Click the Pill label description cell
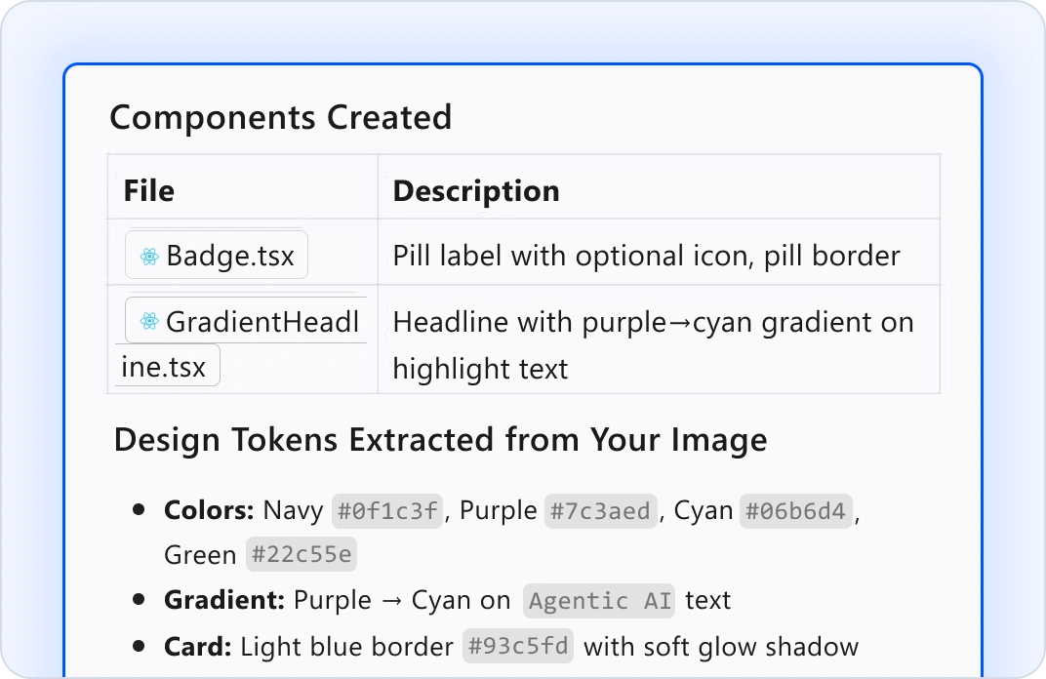 pyautogui.click(x=646, y=257)
